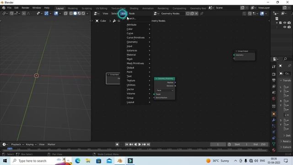Search properties with magnifier icon
This screenshot has width=293, height=165.
(285, 59)
